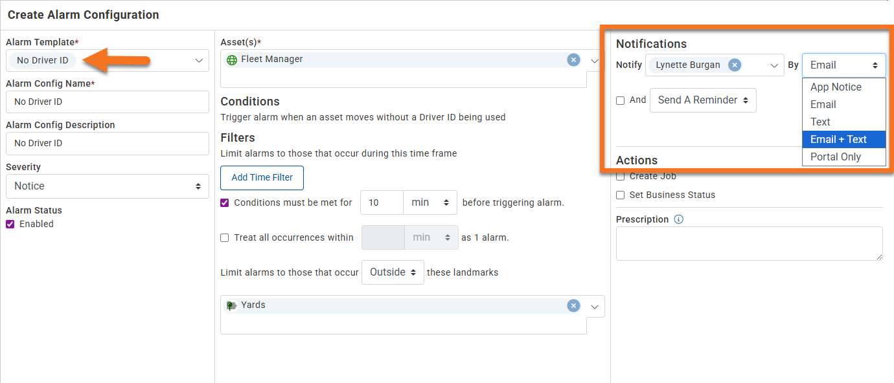This screenshot has width=894, height=383.
Task: Click the Prescription text area
Action: [750, 244]
